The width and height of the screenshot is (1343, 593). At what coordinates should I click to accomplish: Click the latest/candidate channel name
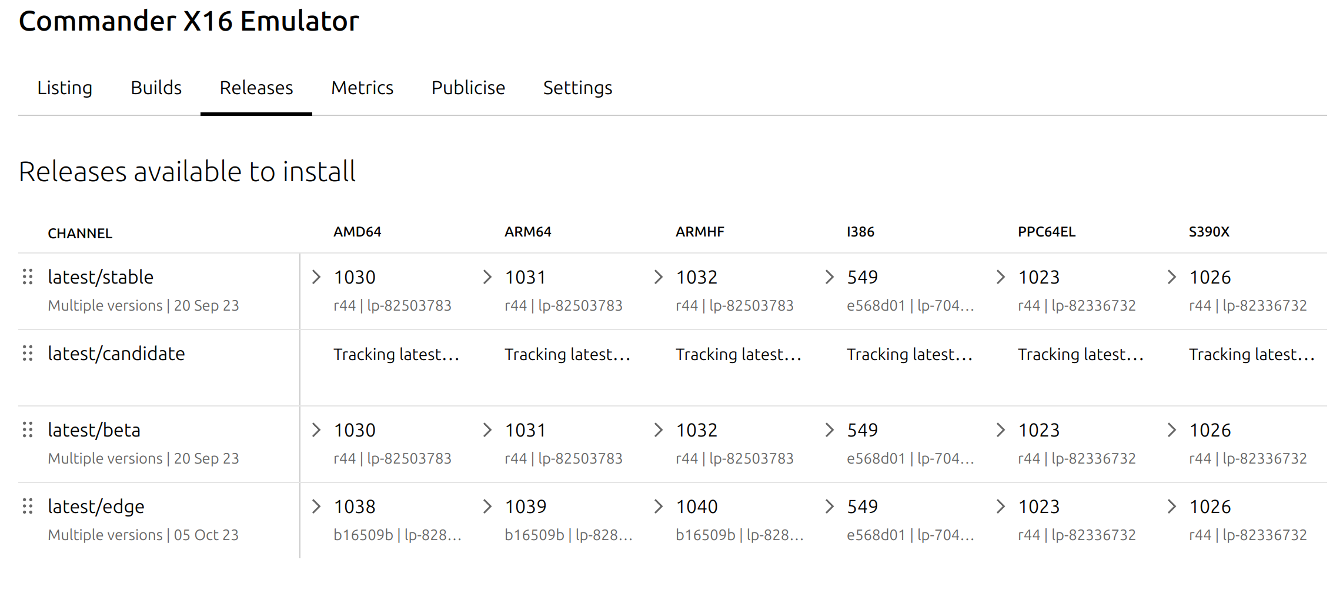(116, 354)
